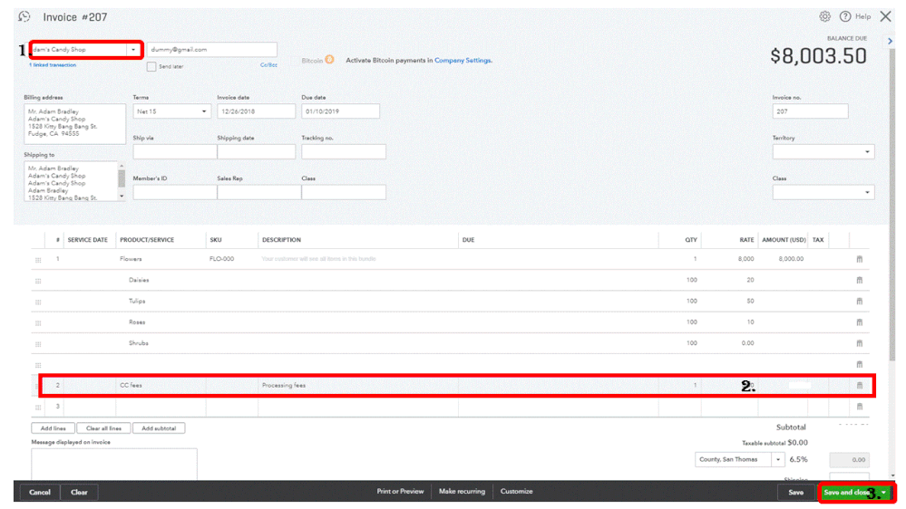Click Message displayed on invoice box
This screenshot has width=906, height=509.
[x=114, y=465]
